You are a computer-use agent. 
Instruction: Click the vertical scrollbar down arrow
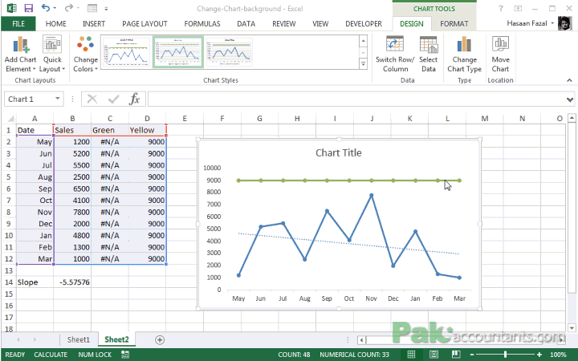(572, 328)
